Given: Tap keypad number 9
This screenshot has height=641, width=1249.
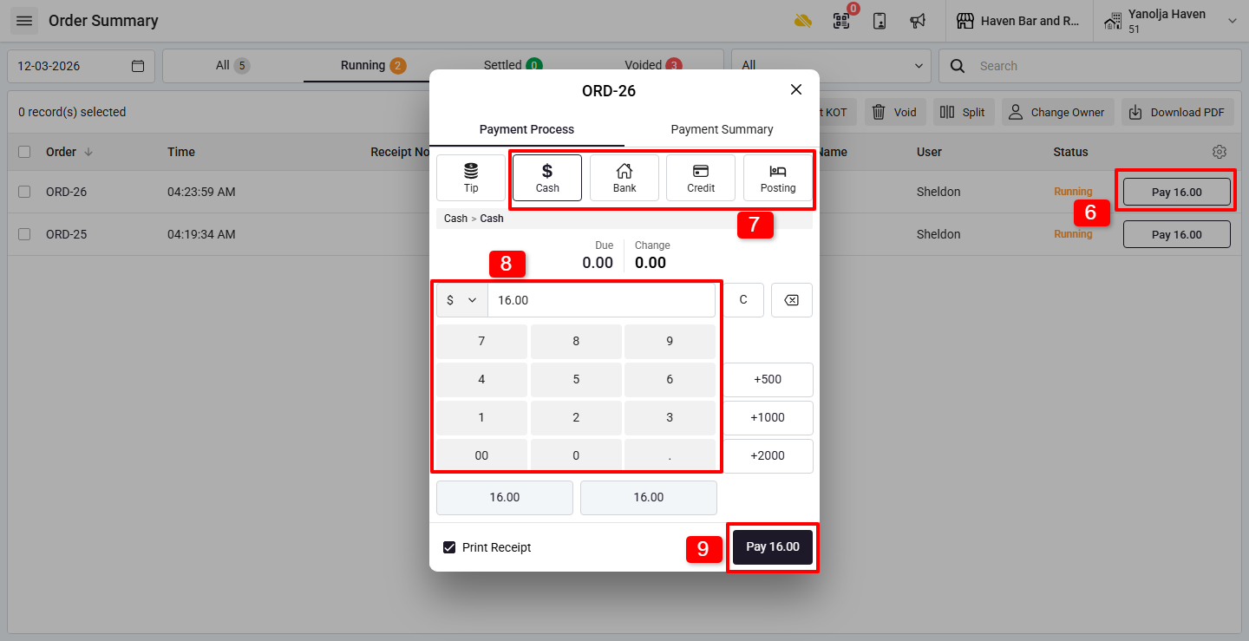Looking at the screenshot, I should point(670,341).
